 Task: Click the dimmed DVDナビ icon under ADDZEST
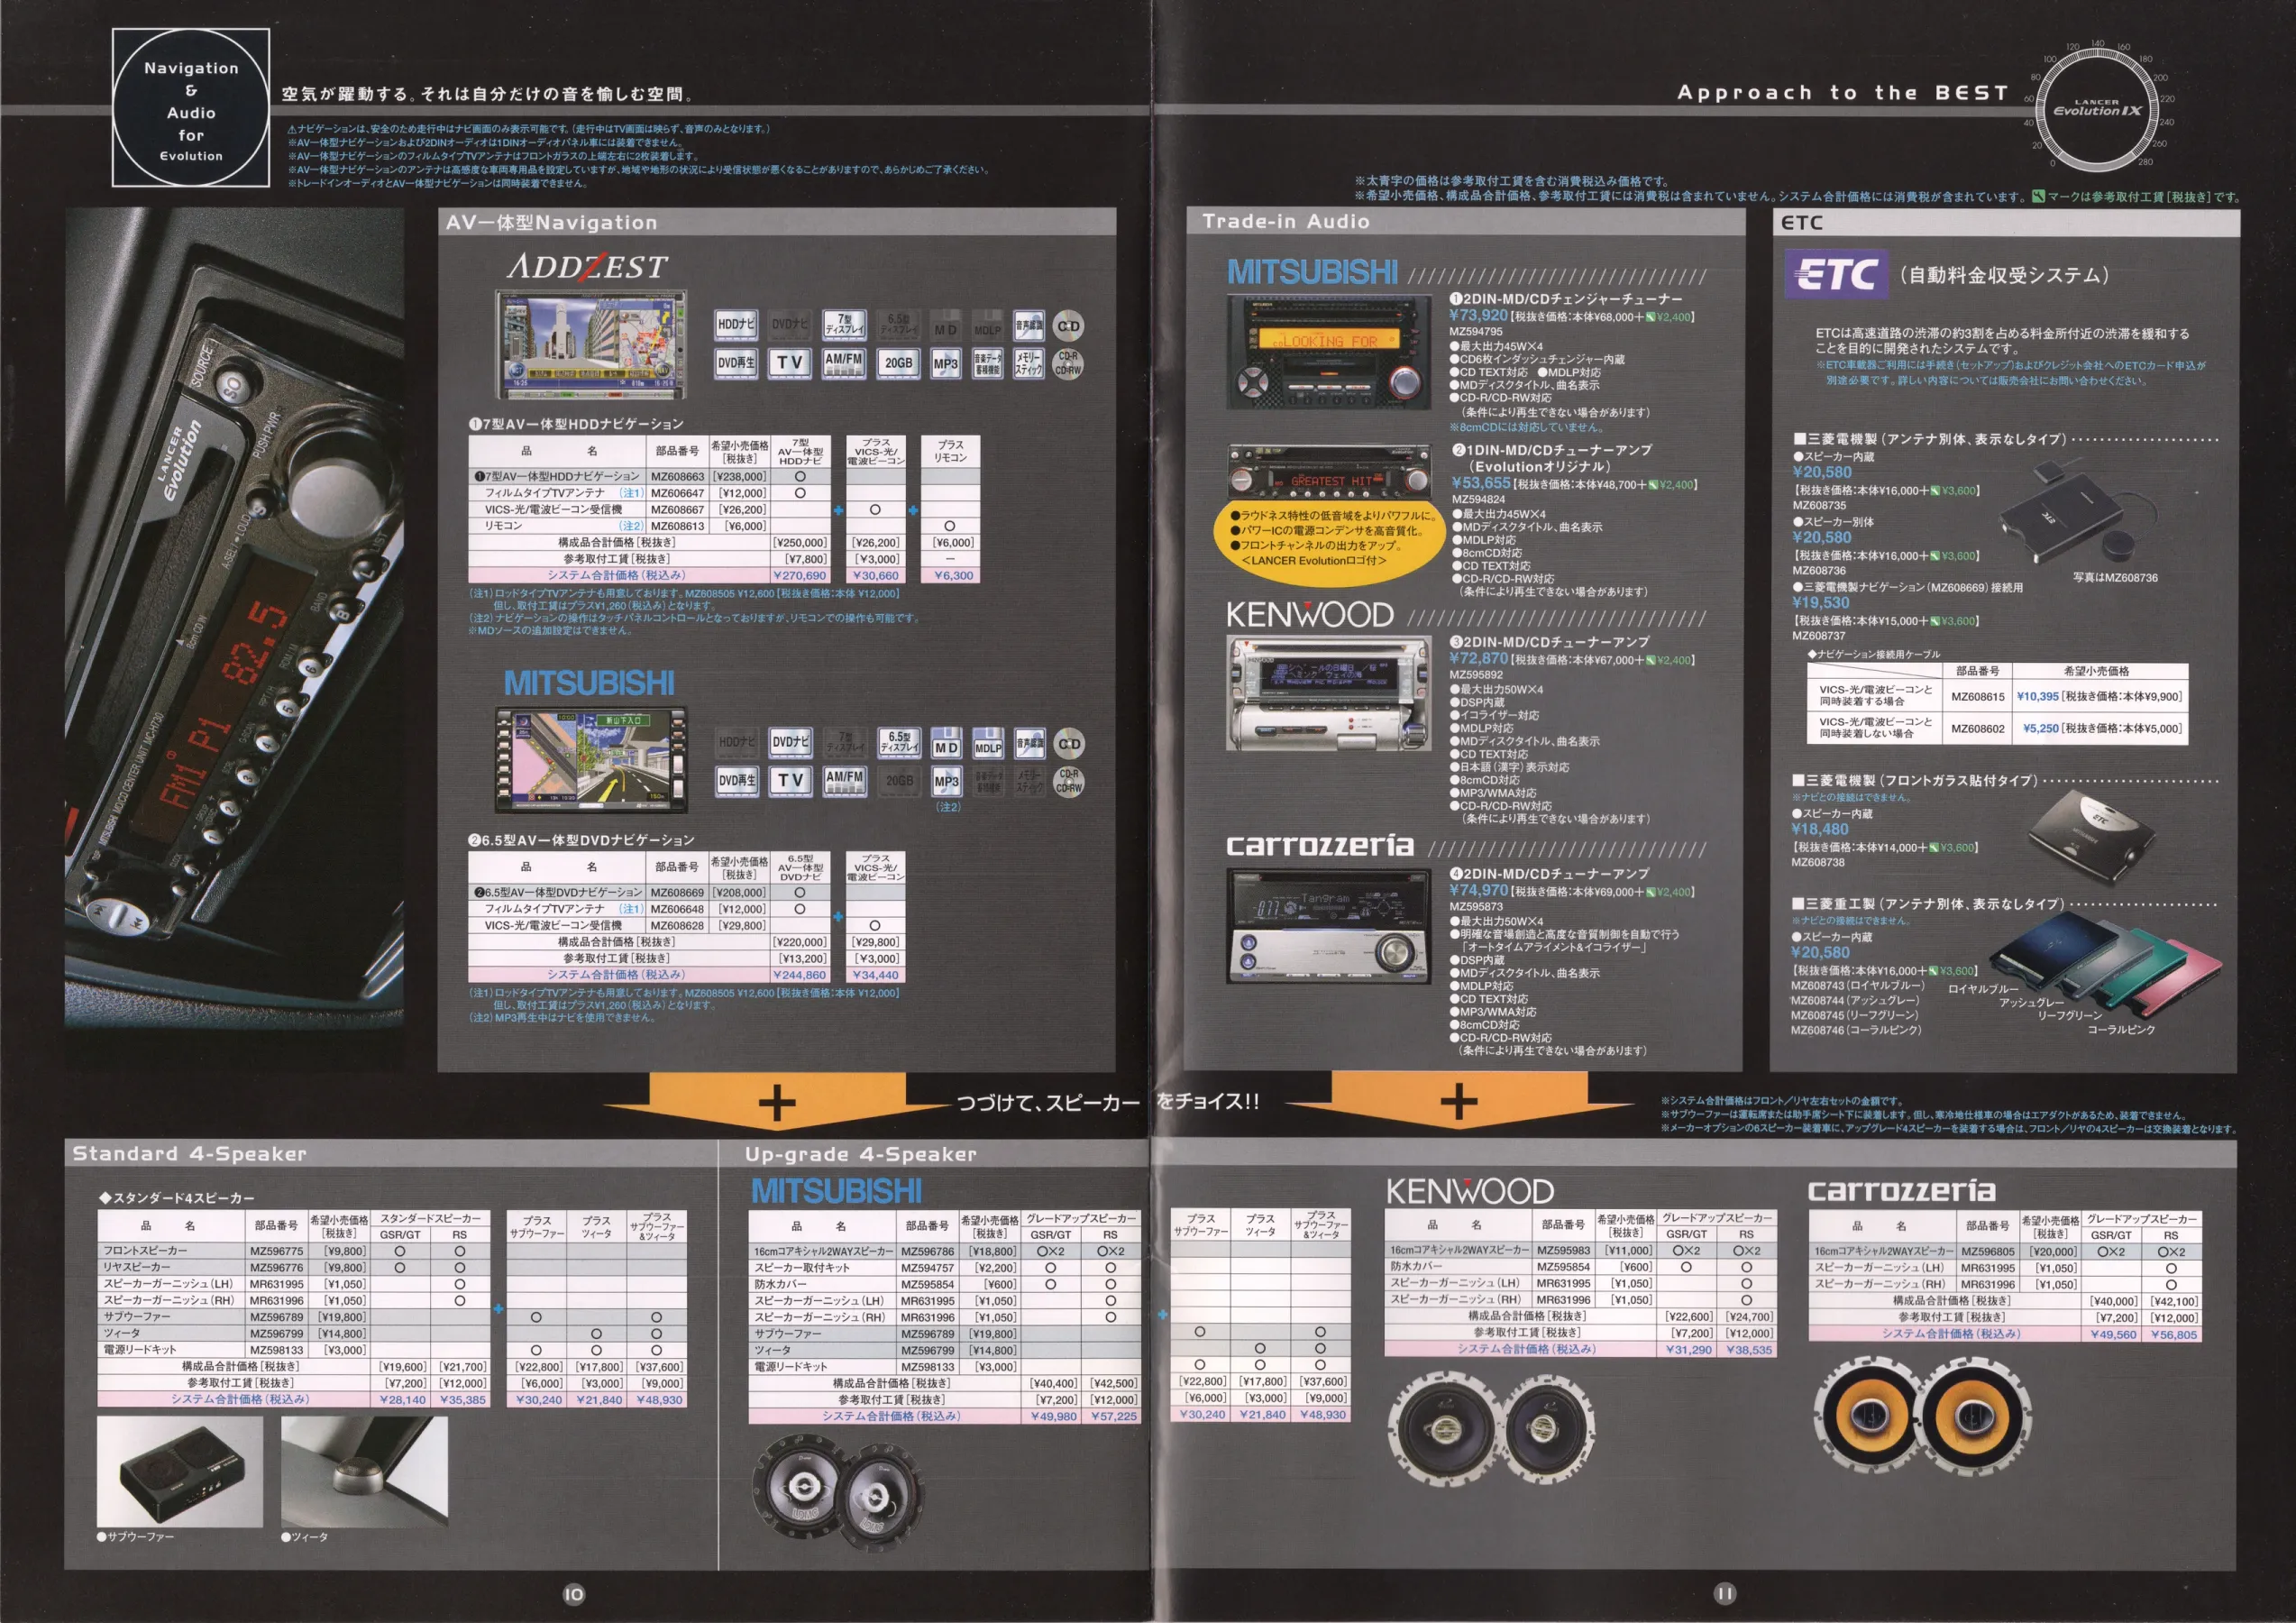click(x=790, y=325)
